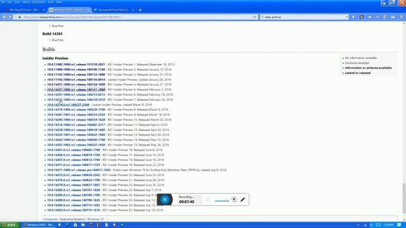Open a new tab with plus button

140,10
